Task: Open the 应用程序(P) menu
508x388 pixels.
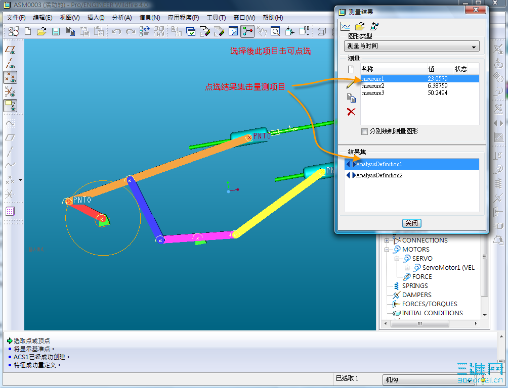Action: coord(183,18)
